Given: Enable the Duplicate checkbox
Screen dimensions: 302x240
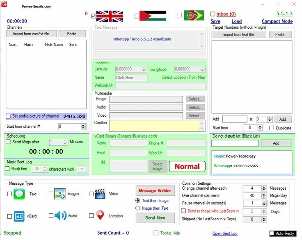Looking at the screenshot, I should point(272,128).
